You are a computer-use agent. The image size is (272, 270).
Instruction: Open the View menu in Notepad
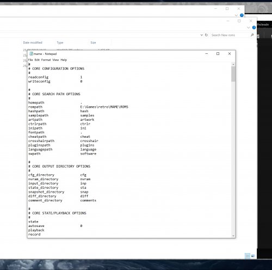(55, 60)
